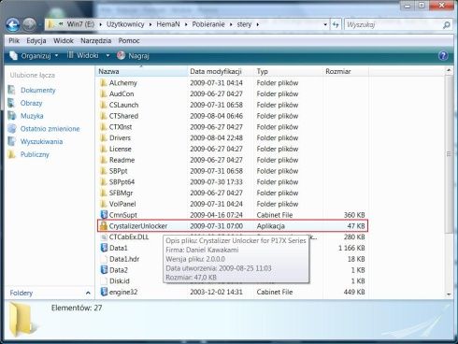Viewport: 458px width, 344px height.
Task: Select the Data1 cabinet file icon
Action: 104,248
